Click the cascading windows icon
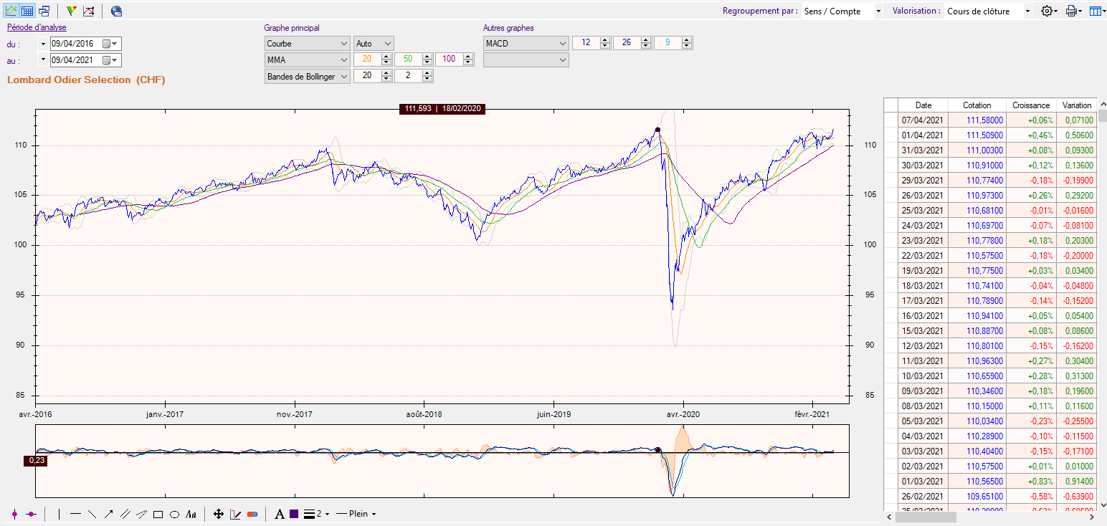Screen dimensions: 1107x526 (x=44, y=11)
